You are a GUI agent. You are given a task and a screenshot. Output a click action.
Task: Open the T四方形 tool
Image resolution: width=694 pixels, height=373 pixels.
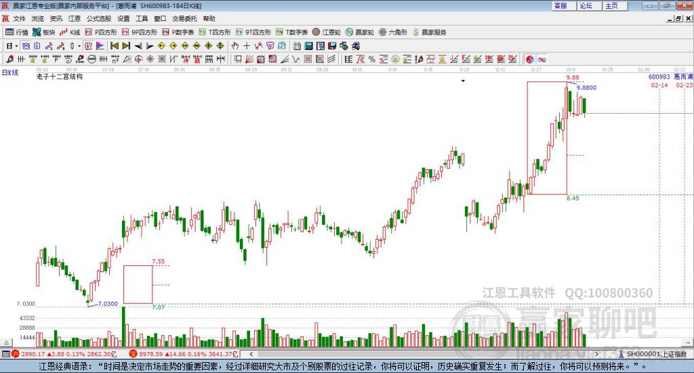(215, 32)
